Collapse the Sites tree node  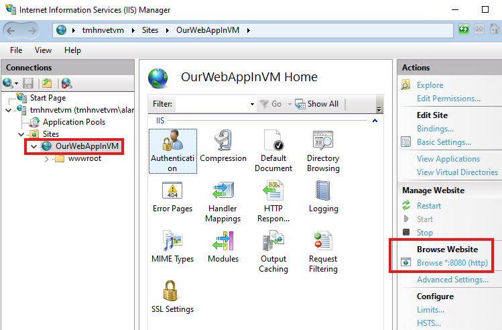tap(21, 134)
